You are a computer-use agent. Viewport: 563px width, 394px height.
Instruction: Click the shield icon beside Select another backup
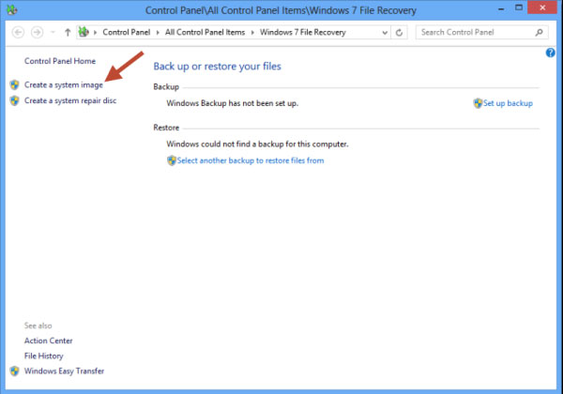pyautogui.click(x=172, y=160)
